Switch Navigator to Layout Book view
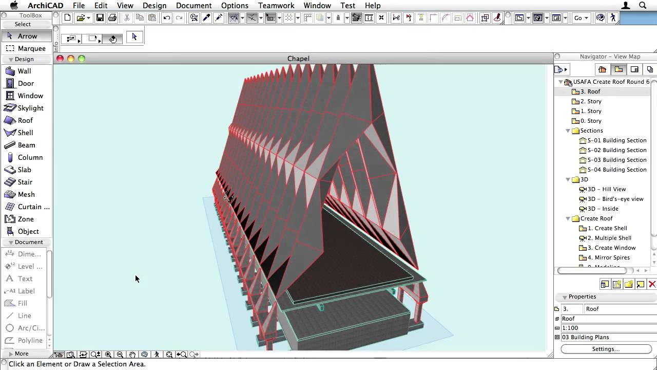 [x=634, y=69]
